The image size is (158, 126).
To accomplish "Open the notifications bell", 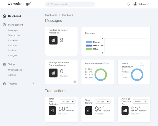I will tap(128, 4).
